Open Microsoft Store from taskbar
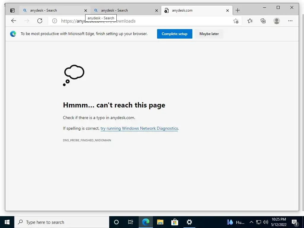The height and width of the screenshot is (228, 304). (x=175, y=222)
